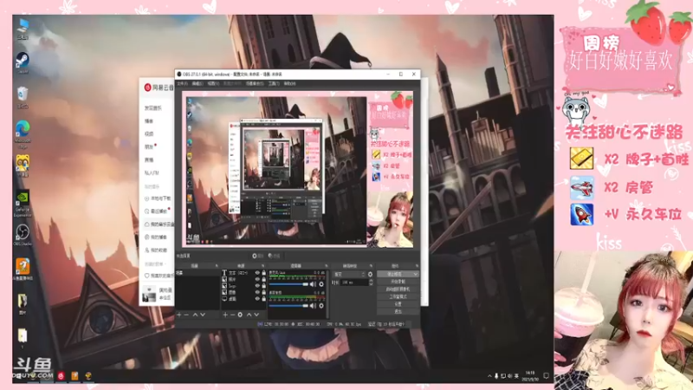Image resolution: width=693 pixels, height=390 pixels.
Task: Open the Windows notification center icon
Action: (x=546, y=376)
